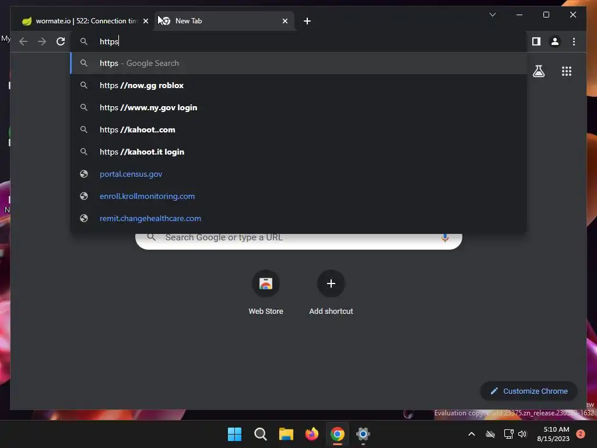Pick the kahoot..com suggestion
The image size is (597, 448).
[x=299, y=129]
